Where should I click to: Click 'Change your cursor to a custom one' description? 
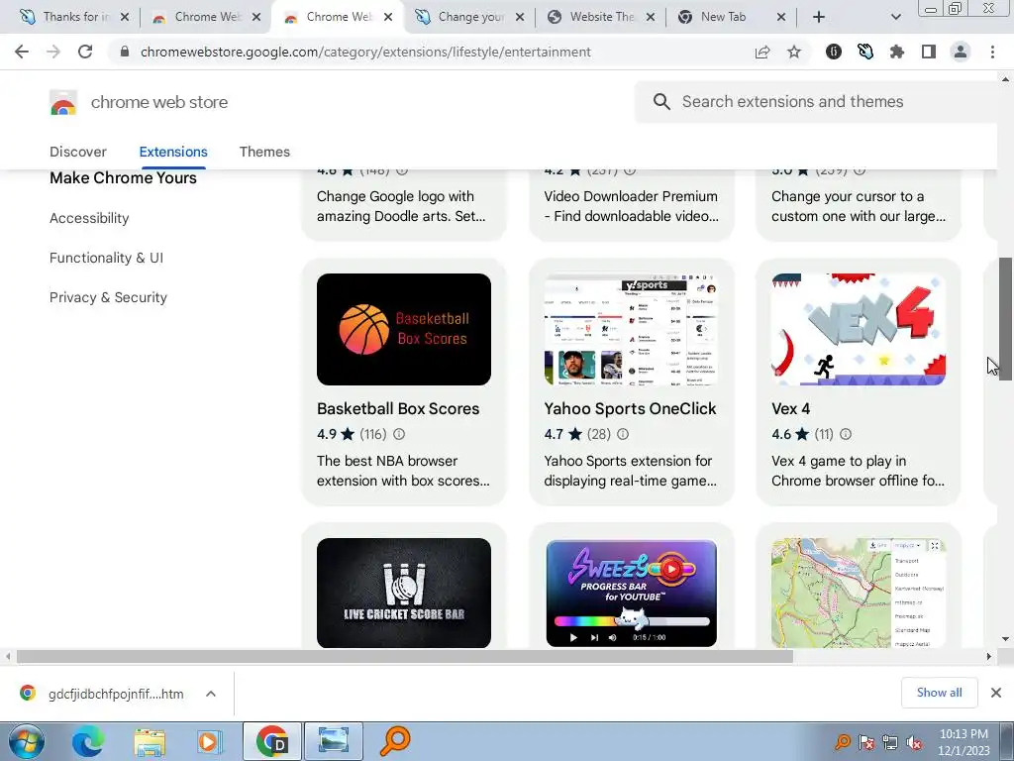(859, 206)
